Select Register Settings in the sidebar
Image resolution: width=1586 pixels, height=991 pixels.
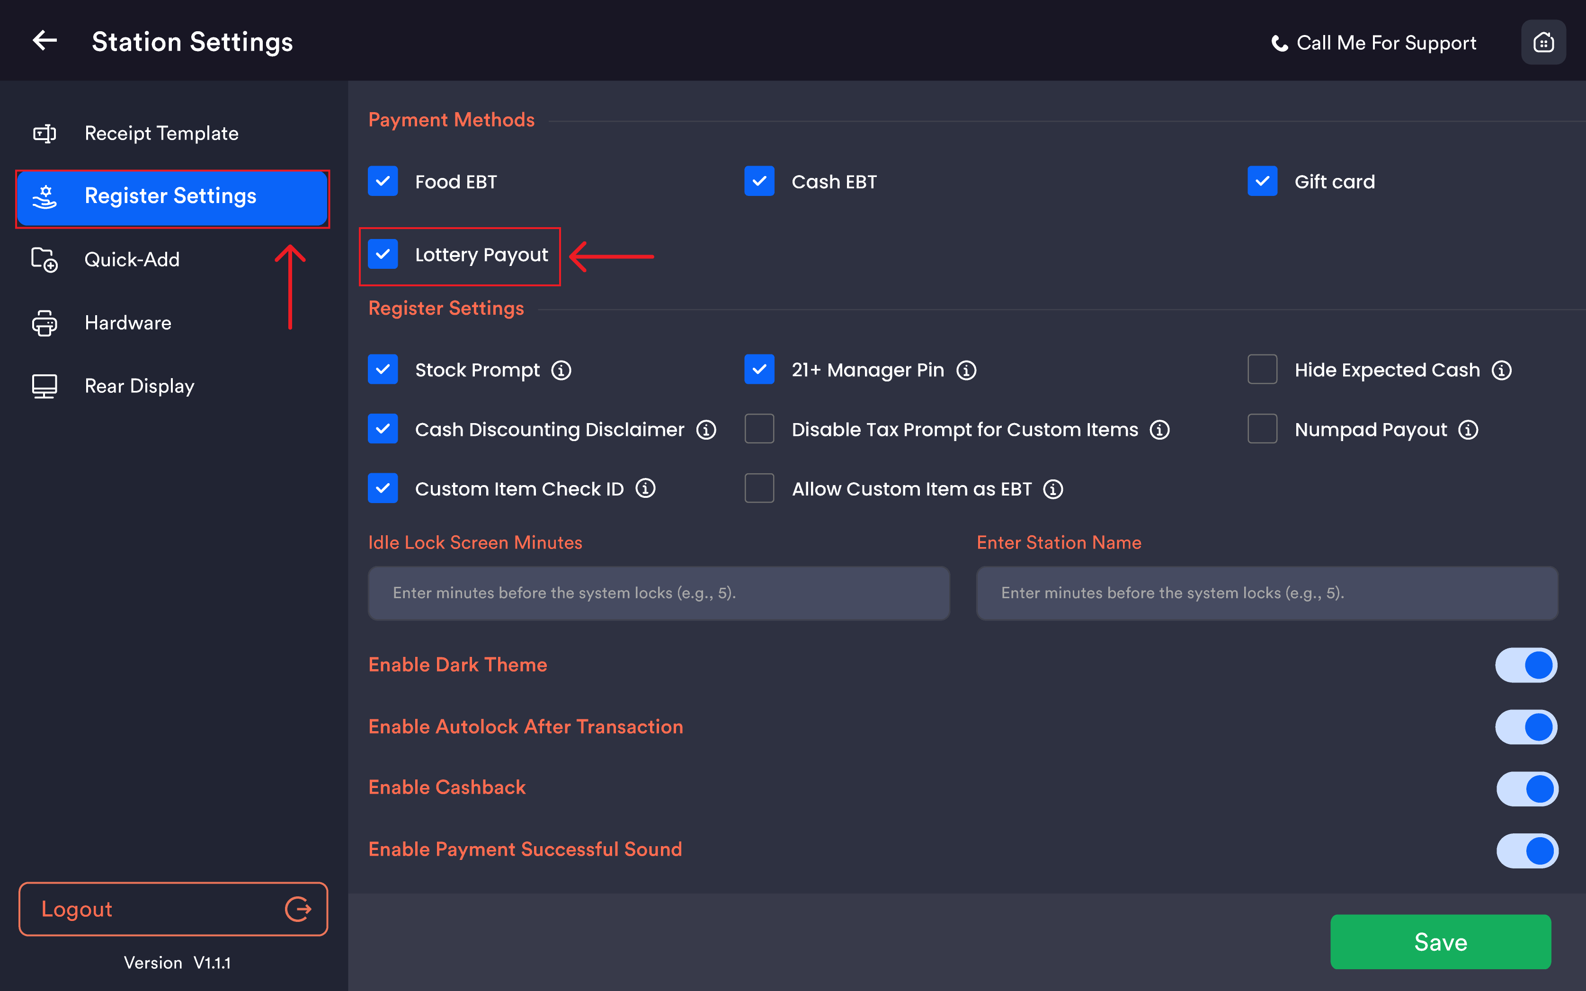(172, 198)
